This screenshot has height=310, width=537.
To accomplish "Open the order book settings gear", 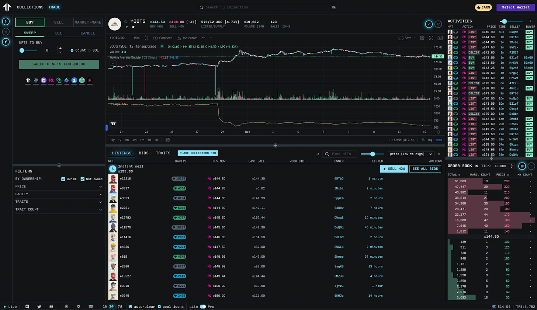I will pyautogui.click(x=477, y=166).
